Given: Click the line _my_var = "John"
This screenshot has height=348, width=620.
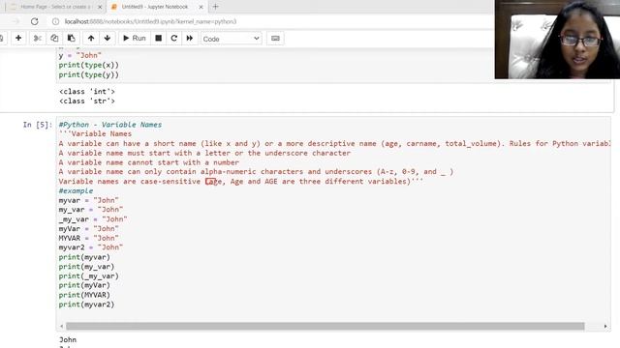Looking at the screenshot, I should (x=93, y=219).
